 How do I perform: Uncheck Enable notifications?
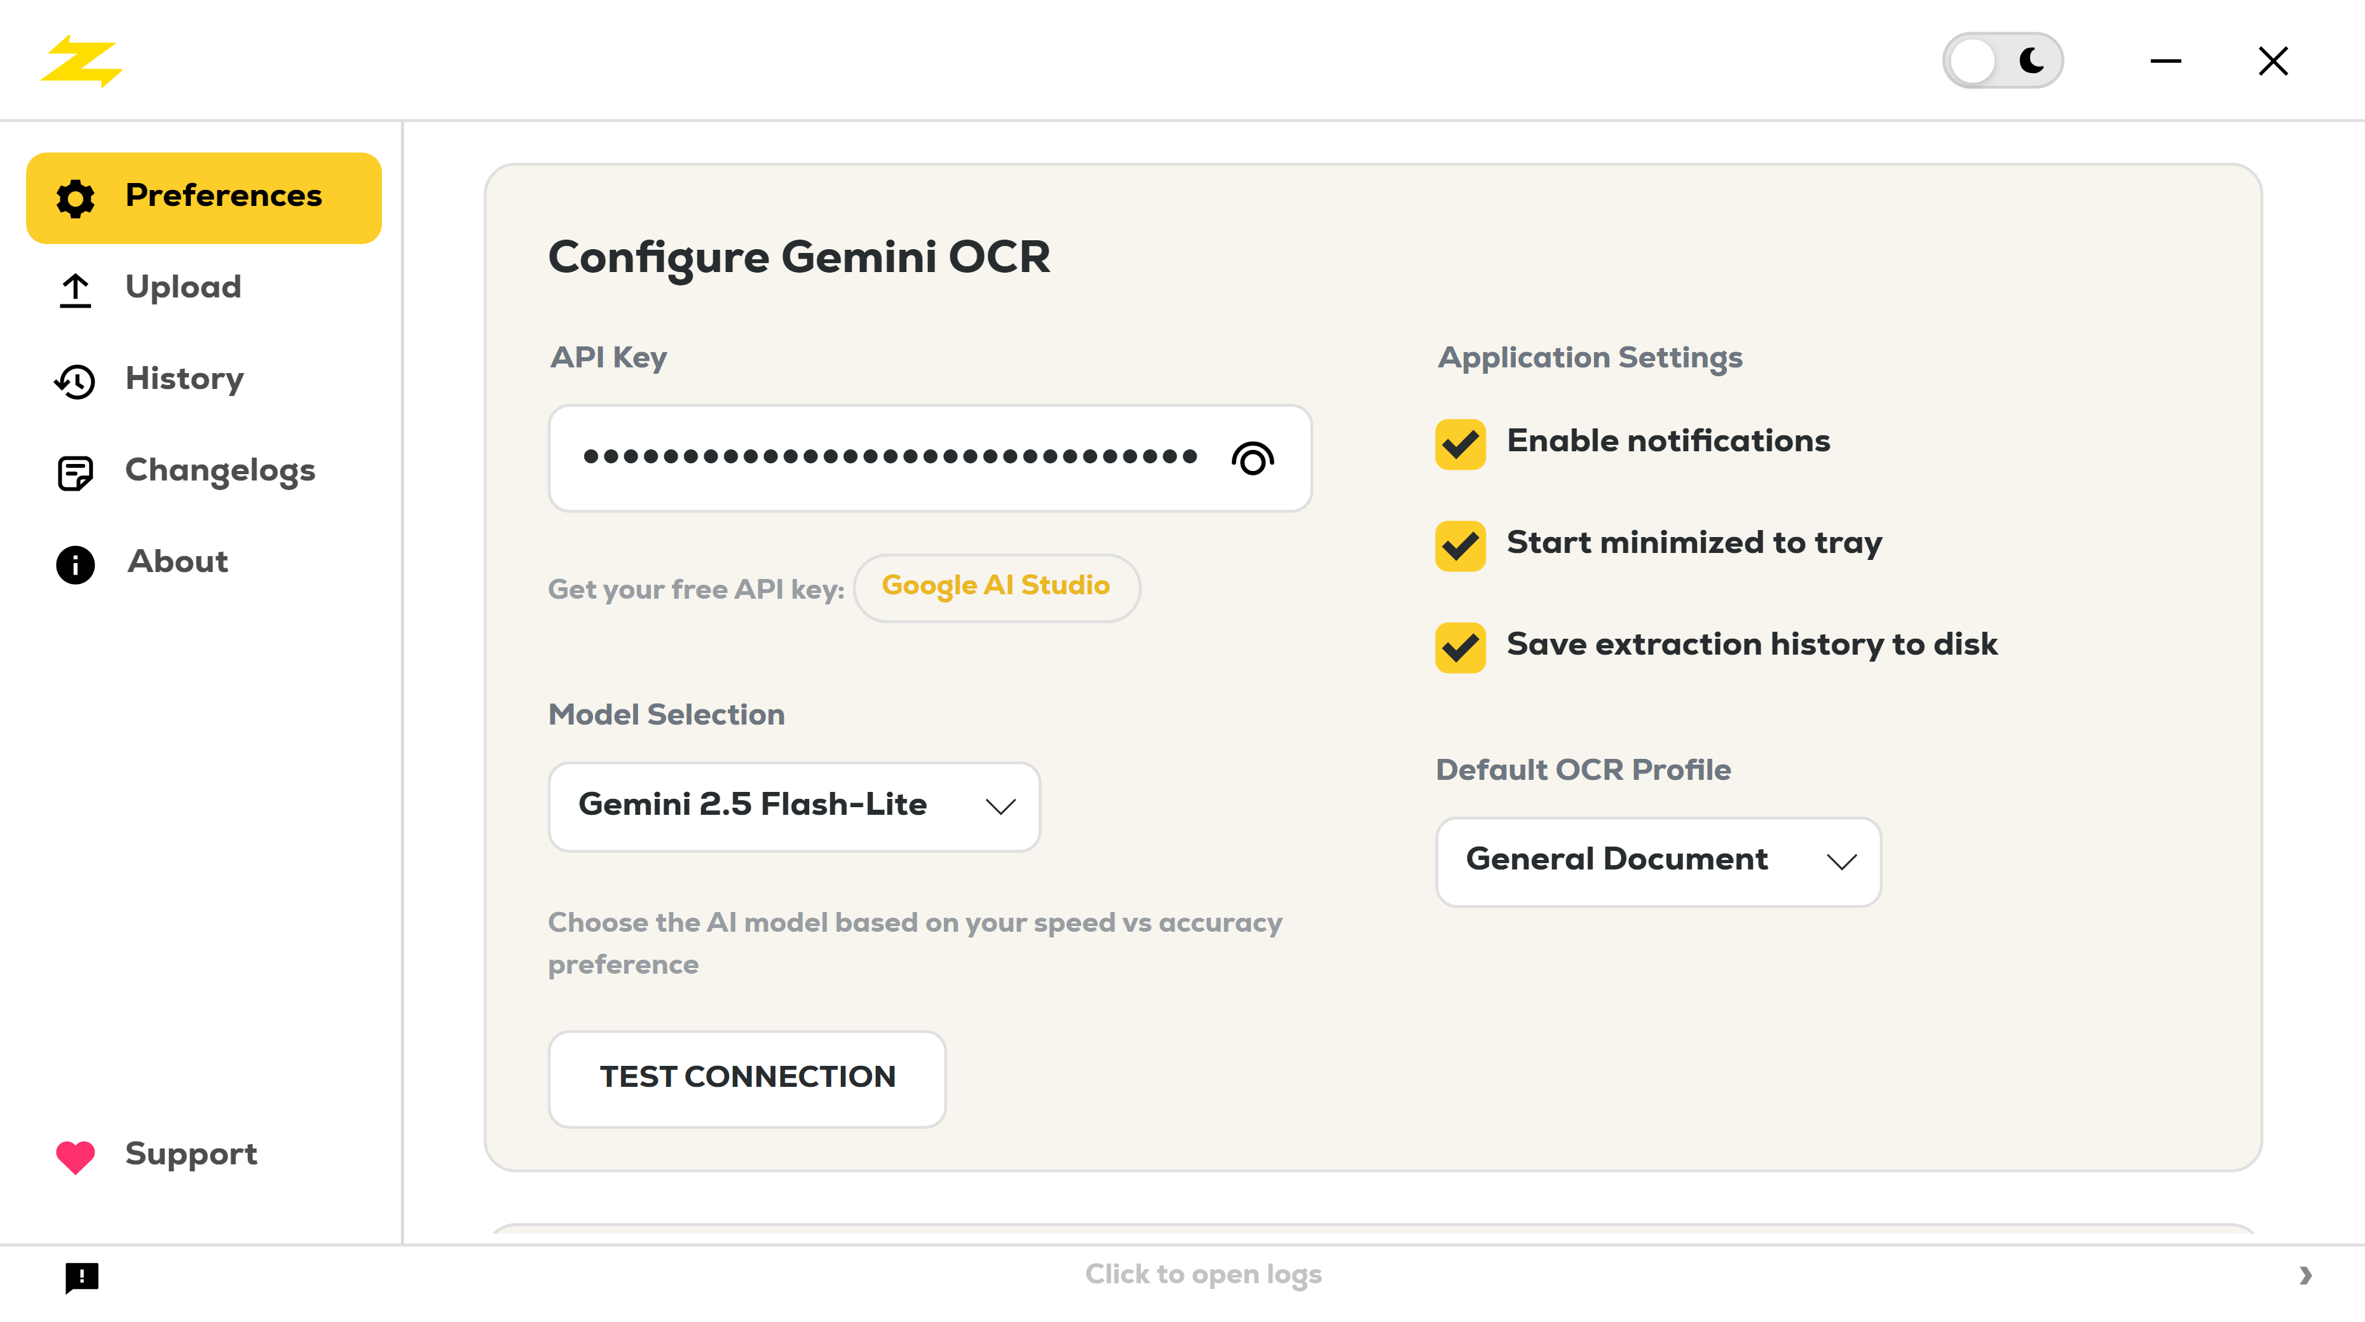pos(1460,444)
